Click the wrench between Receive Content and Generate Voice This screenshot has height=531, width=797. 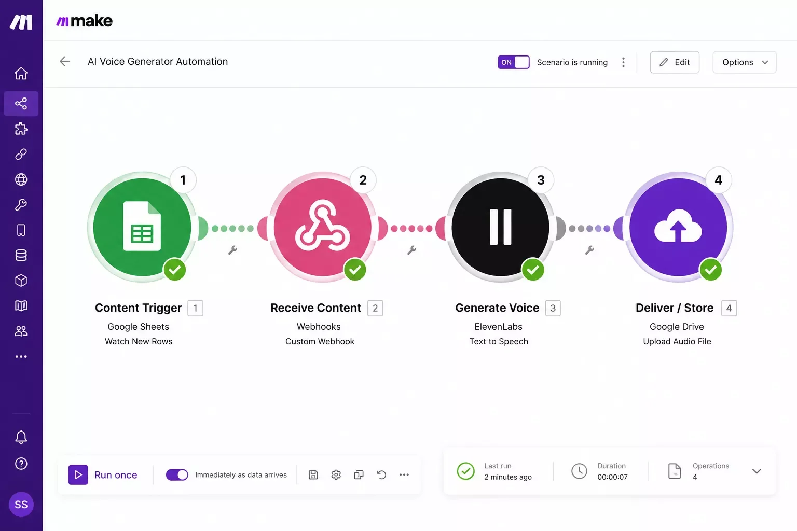click(x=411, y=250)
